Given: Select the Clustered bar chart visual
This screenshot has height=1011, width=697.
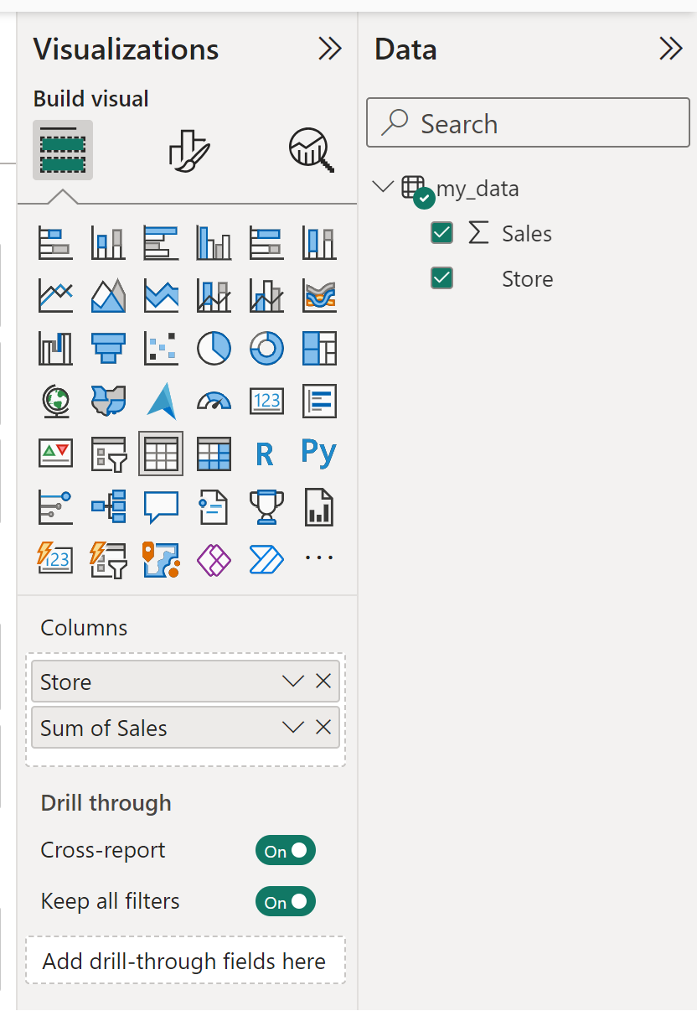Looking at the screenshot, I should 161,243.
